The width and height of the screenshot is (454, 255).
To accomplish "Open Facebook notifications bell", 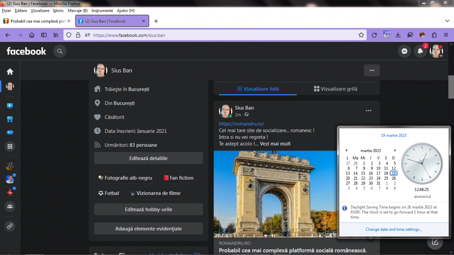I will pos(420,51).
